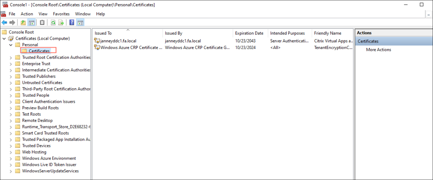Toggle the Show/Hide Console Tree button
This screenshot has height=180, width=433.
tap(31, 23)
